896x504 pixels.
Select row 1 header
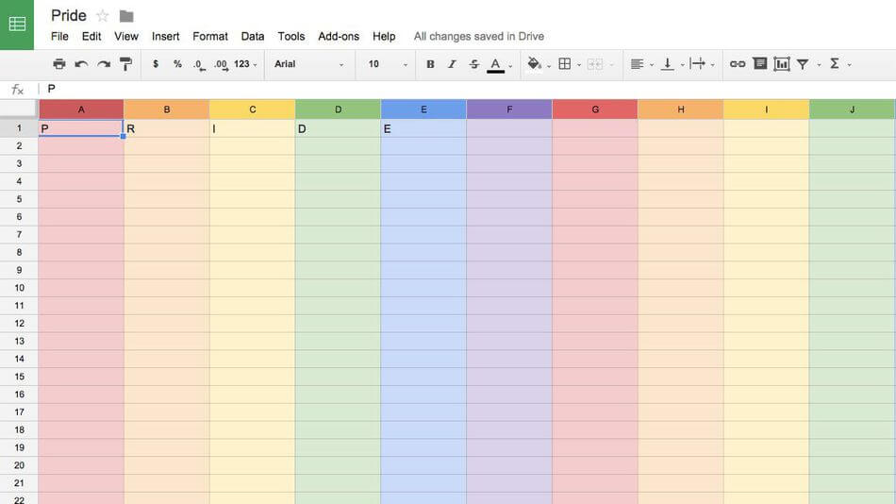19,128
